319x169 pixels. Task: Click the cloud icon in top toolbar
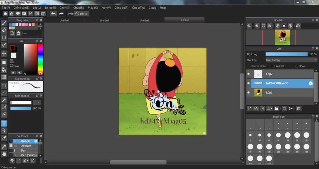click(5, 14)
